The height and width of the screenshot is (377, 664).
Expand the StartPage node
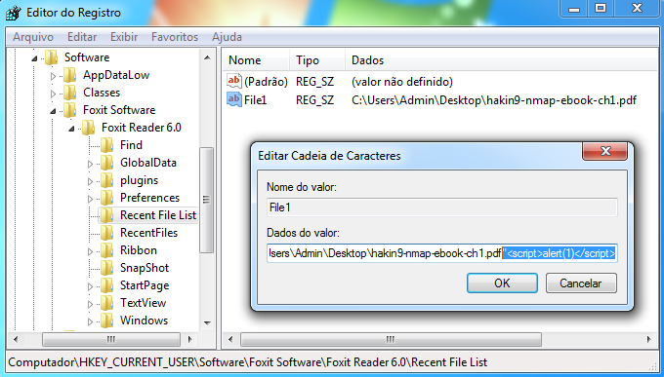[90, 286]
